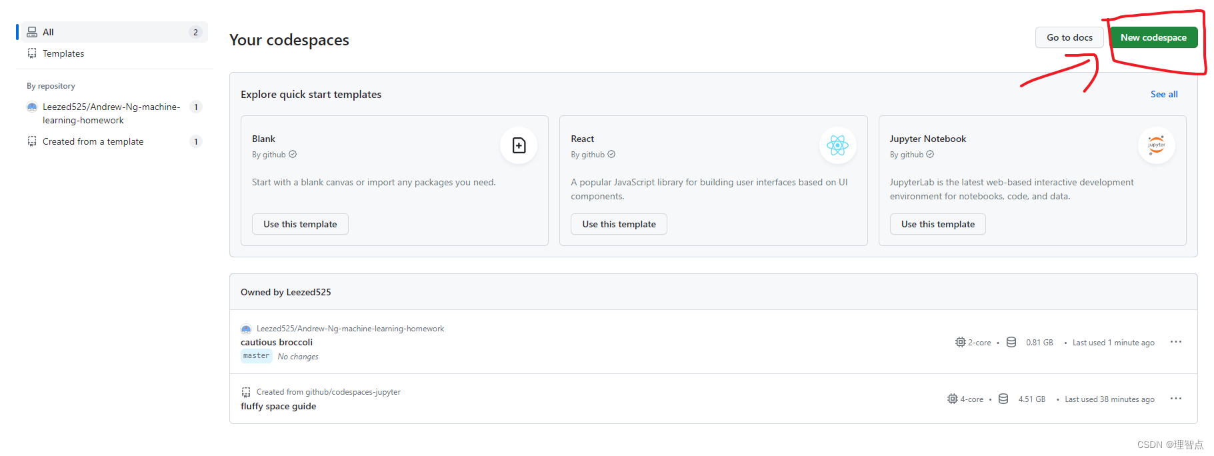
Task: Click the verified badge under Jupyter Notebook
Action: [930, 154]
